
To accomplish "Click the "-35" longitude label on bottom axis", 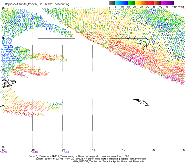I will click(x=153, y=150).
